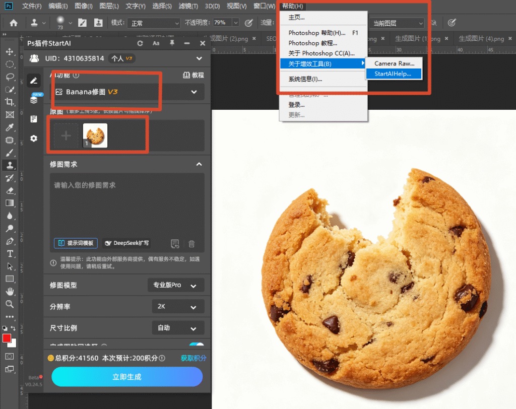Select the Zoom tool
Screen dimensions: 516x409
pos(10,304)
